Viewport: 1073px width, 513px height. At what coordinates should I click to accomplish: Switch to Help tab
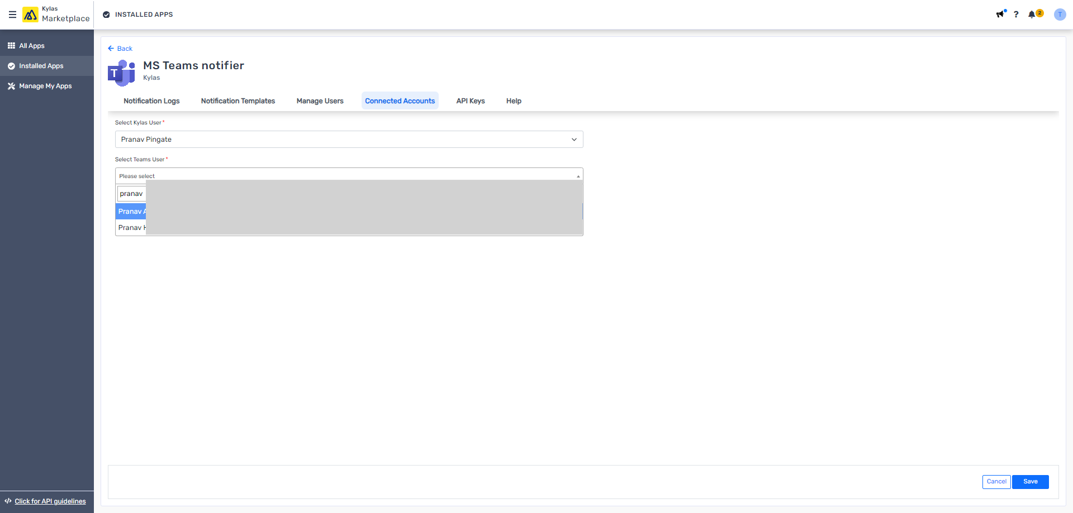(514, 101)
